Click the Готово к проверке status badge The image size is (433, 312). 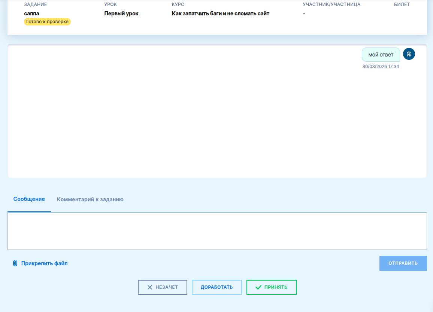(47, 22)
